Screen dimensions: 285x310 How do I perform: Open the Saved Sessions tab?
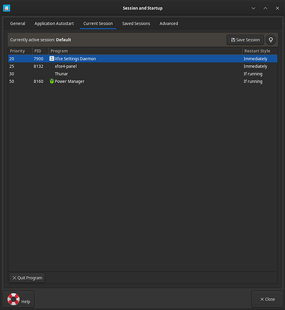tap(136, 24)
